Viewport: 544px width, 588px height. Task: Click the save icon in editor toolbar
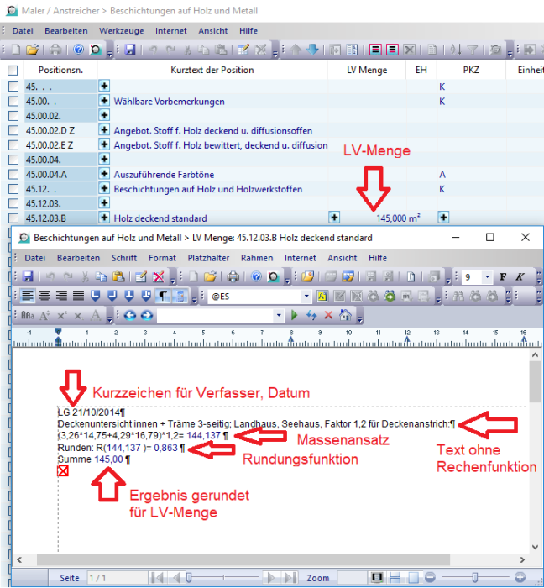28,277
